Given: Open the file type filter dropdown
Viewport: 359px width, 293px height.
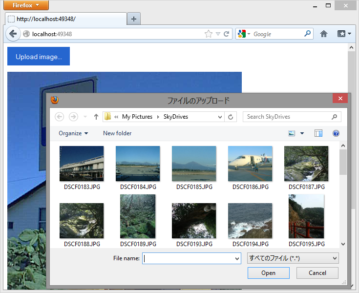Looking at the screenshot, I should 293,258.
